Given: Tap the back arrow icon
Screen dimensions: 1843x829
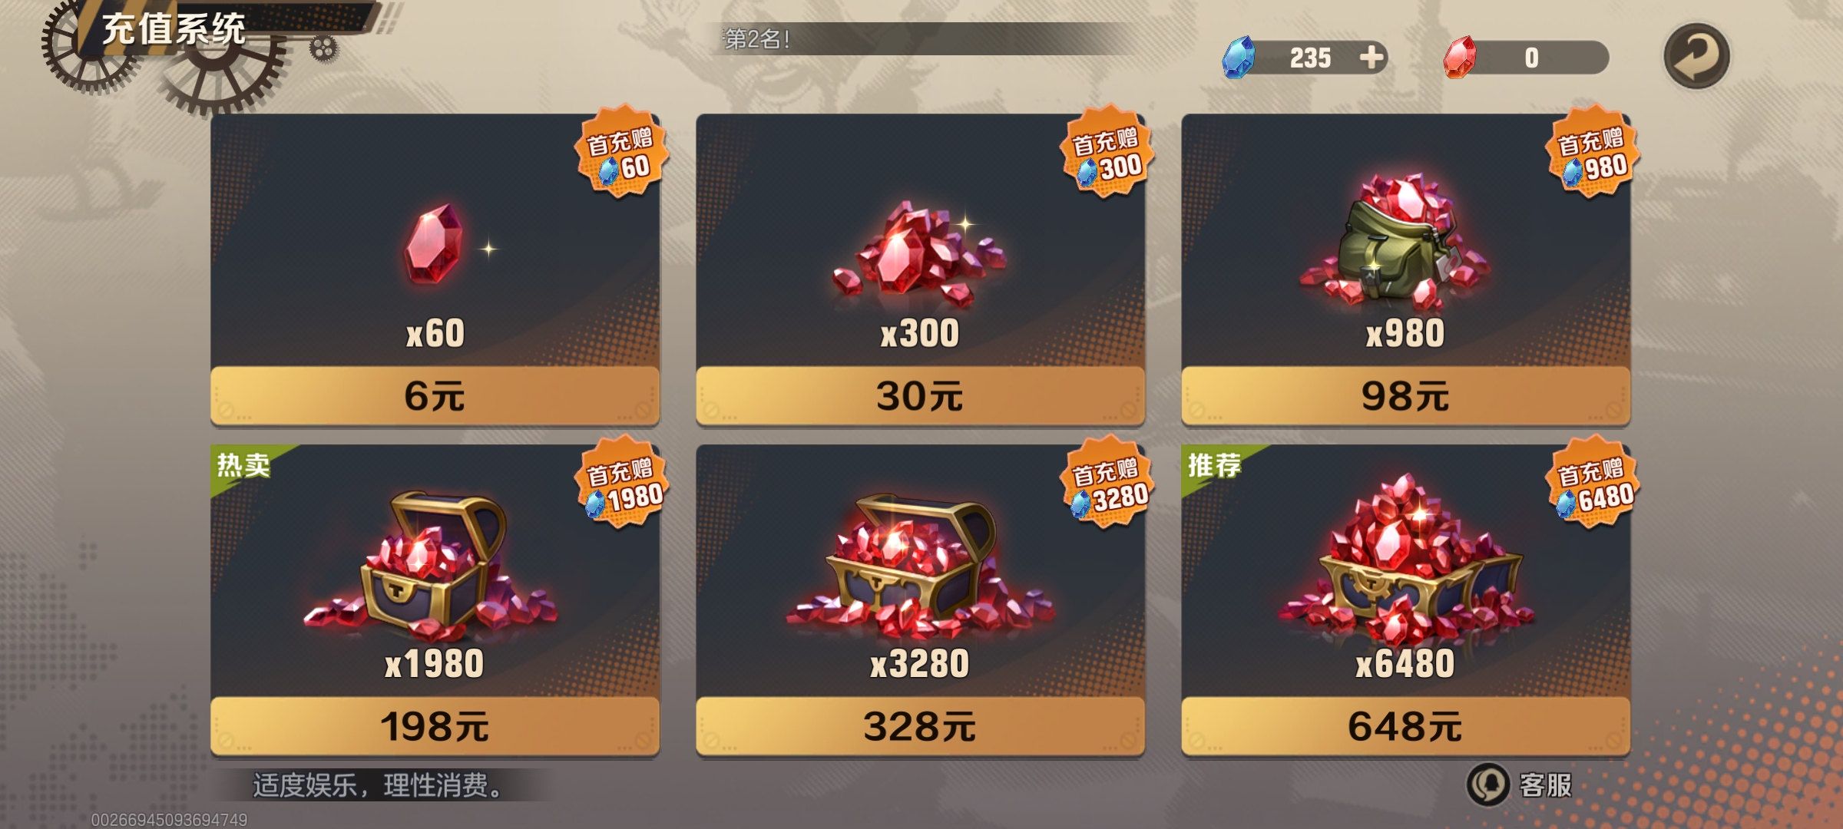Looking at the screenshot, I should pos(1696,56).
